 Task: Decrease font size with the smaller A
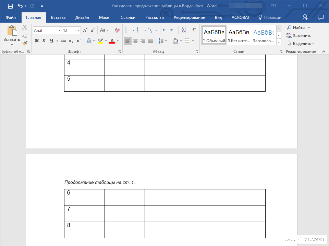pyautogui.click(x=93, y=31)
